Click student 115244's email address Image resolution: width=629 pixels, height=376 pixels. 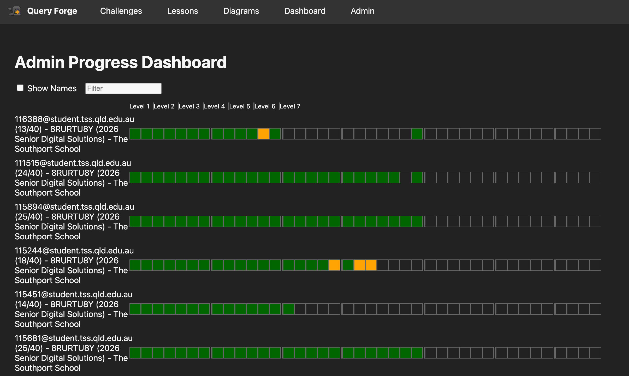tap(74, 251)
